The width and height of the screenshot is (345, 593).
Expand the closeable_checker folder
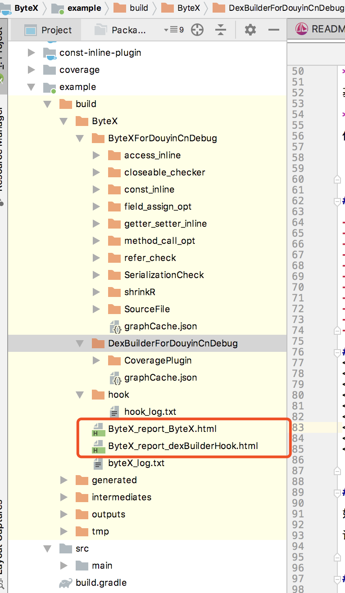coord(96,173)
